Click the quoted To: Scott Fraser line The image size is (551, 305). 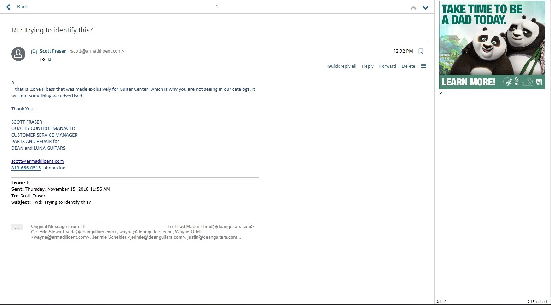point(28,196)
